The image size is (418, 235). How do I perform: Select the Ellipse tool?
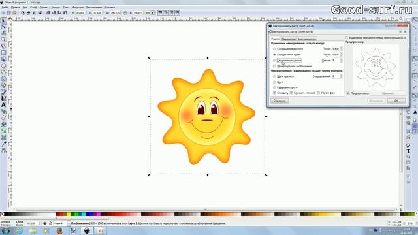[3, 65]
